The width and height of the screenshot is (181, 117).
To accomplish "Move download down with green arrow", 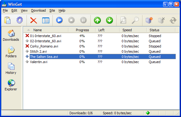I will 109,20.
